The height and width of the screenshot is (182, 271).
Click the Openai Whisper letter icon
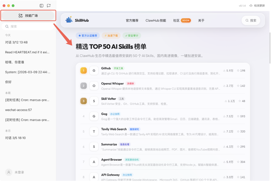[x=94, y=86]
